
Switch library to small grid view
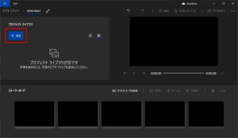point(99,36)
